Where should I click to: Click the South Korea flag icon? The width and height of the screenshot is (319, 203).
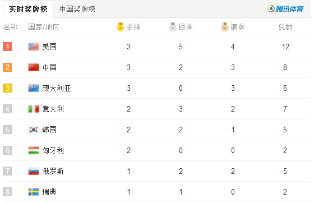[x=34, y=130]
